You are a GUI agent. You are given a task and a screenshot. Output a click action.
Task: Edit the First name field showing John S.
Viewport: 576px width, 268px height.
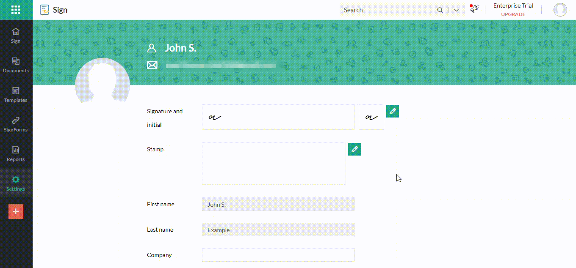(278, 204)
